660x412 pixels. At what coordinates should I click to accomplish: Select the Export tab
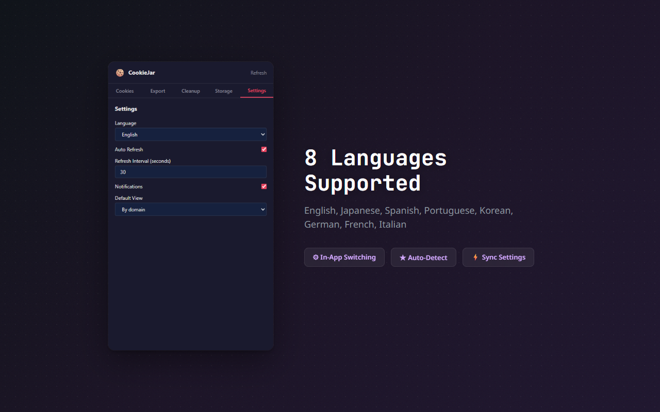[157, 91]
